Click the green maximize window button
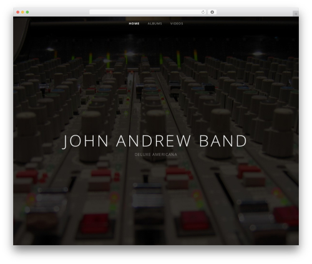 pos(27,12)
